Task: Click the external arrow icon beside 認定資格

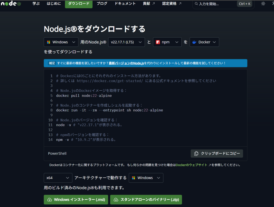Action: click(x=180, y=3)
